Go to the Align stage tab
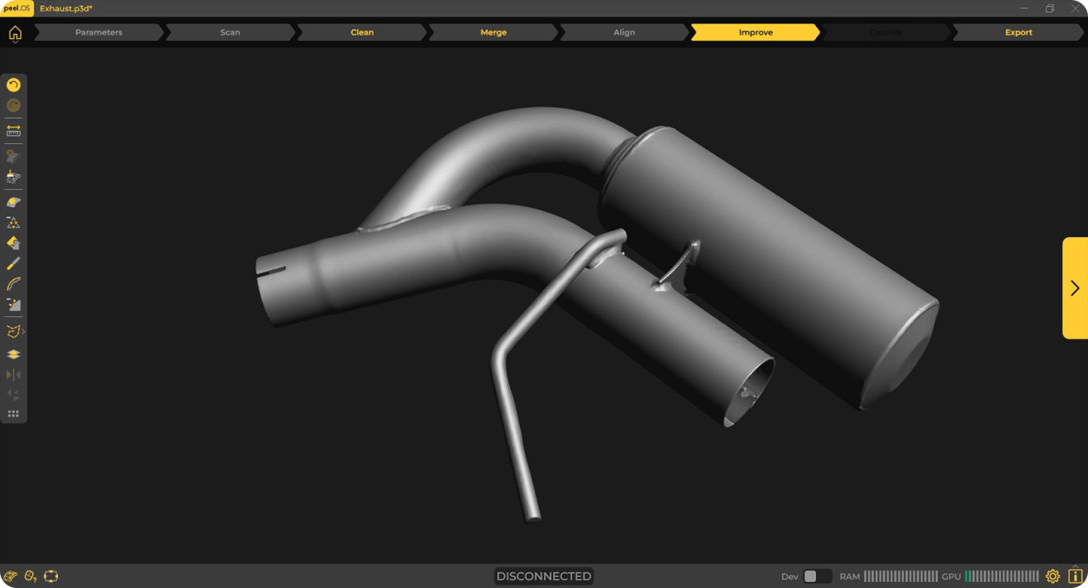1088x588 pixels. coord(624,32)
